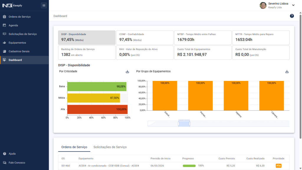
Task: Click the Prioridade column header
Action: point(278,158)
